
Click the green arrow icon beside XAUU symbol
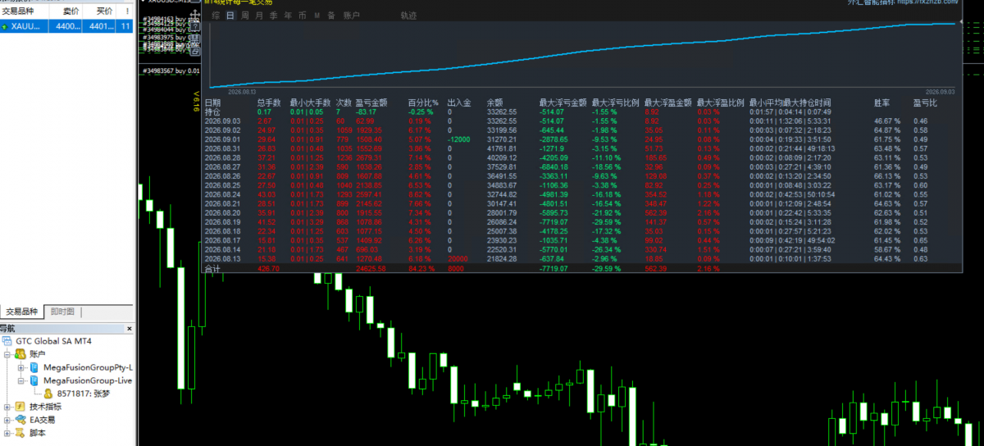pos(6,26)
